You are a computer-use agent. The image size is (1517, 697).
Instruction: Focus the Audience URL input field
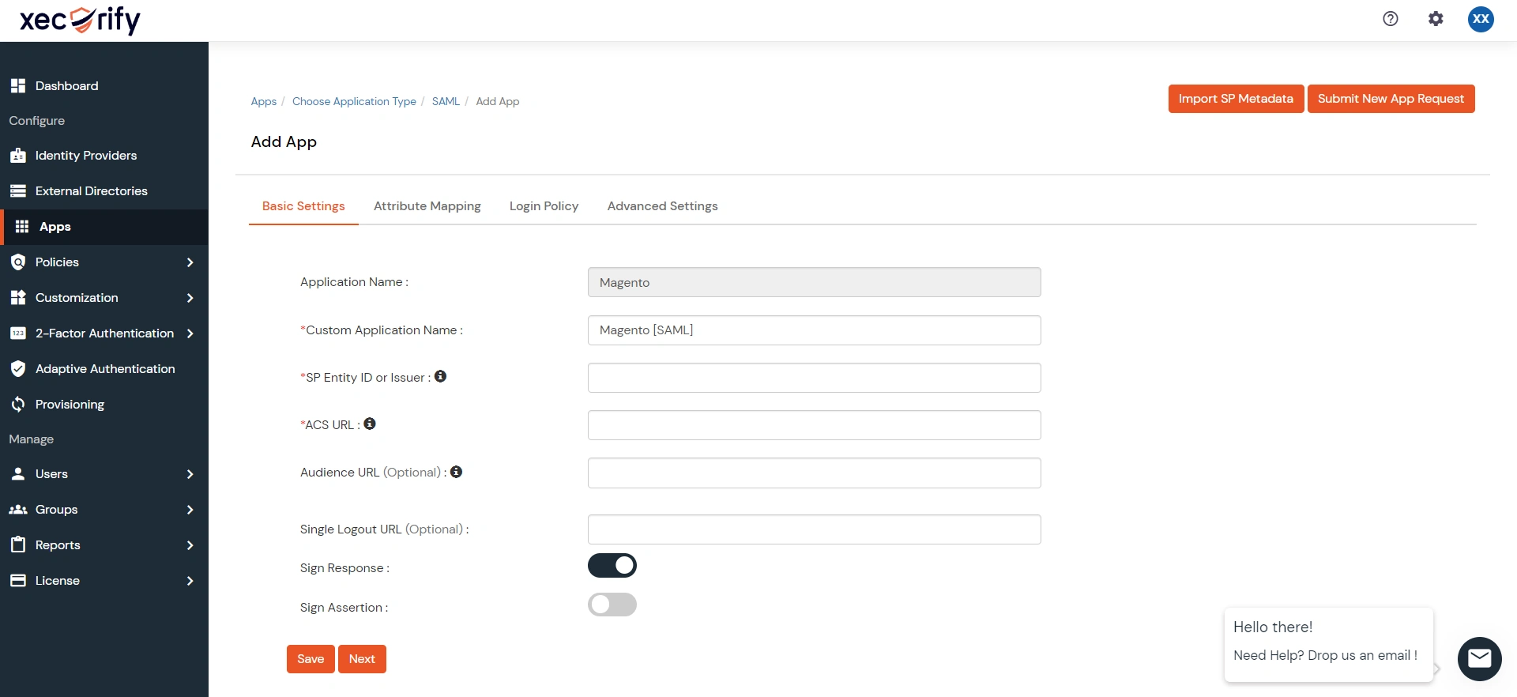coord(814,473)
